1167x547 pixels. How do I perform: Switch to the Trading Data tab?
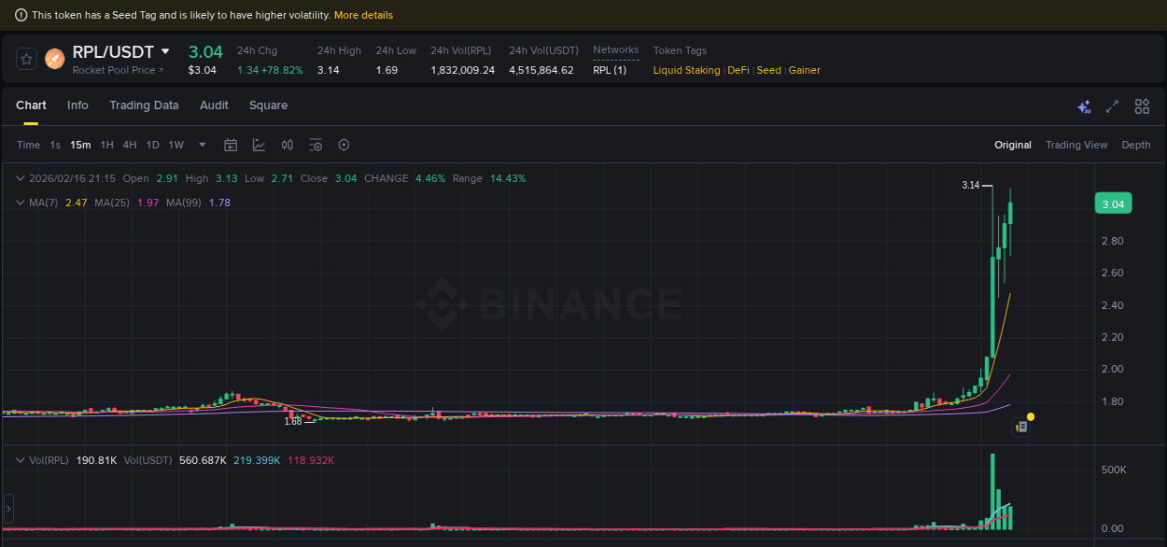(x=144, y=105)
